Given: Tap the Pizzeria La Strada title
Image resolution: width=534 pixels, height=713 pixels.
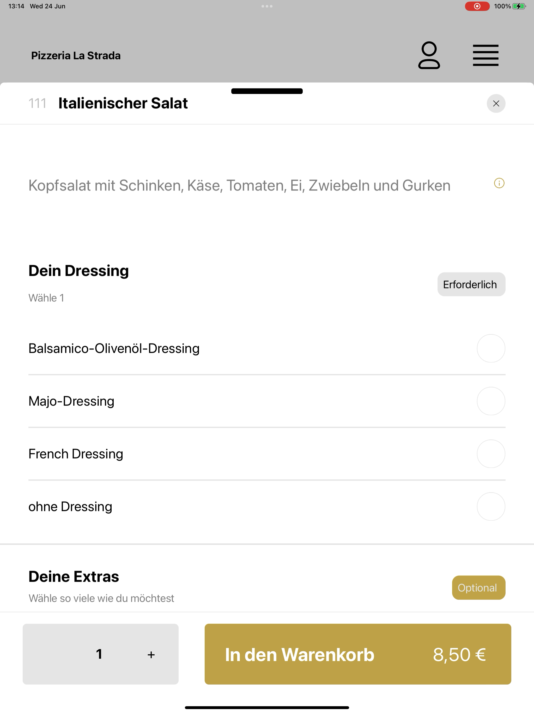Looking at the screenshot, I should (x=76, y=55).
